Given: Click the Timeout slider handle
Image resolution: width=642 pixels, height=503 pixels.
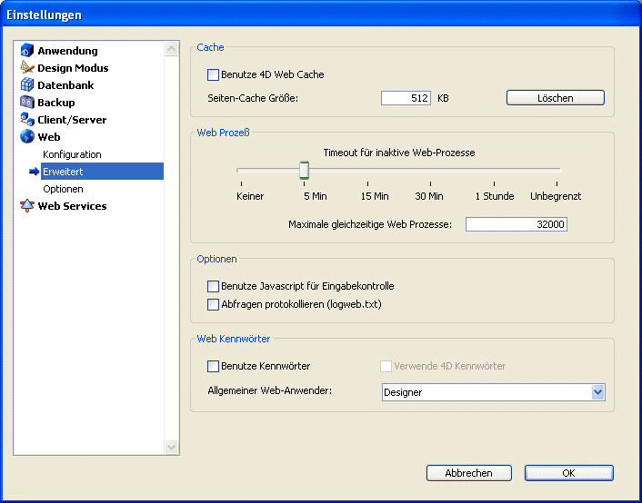Looking at the screenshot, I should click(305, 170).
